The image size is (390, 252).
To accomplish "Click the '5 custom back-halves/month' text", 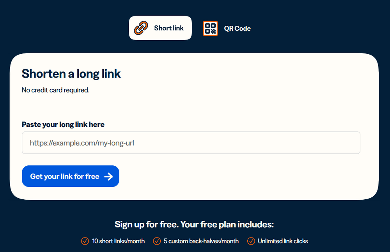I will (201, 241).
